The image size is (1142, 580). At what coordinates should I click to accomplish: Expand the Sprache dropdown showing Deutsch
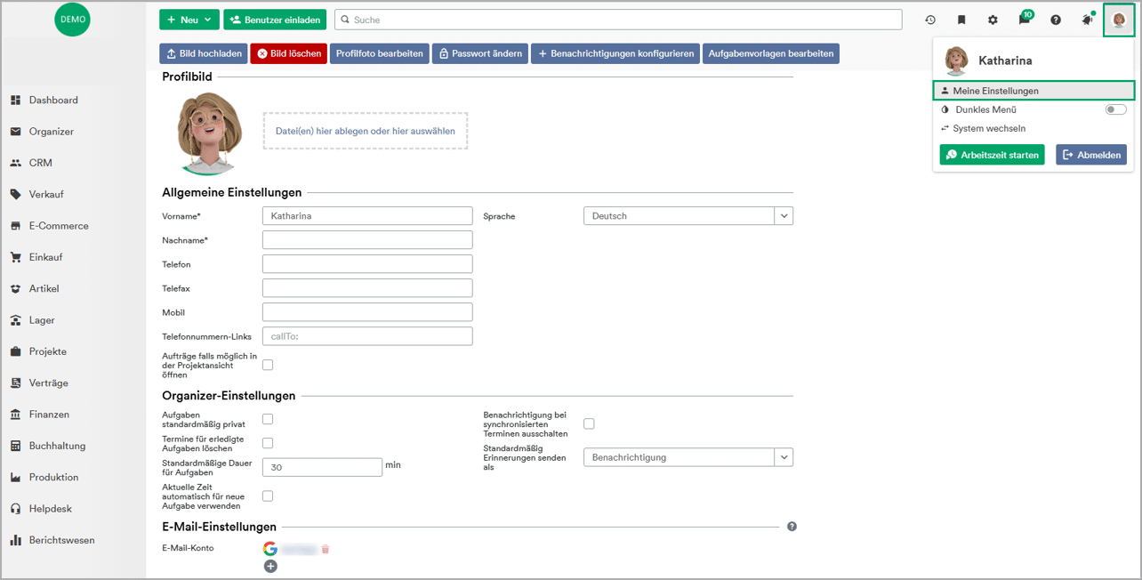pyautogui.click(x=783, y=216)
